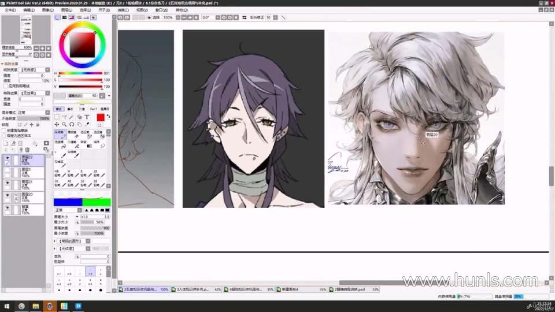Select the lasso selection tool

[64, 117]
